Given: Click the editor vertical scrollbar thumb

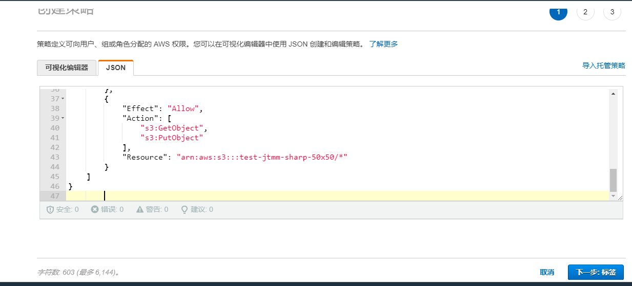Looking at the screenshot, I should click(613, 180).
